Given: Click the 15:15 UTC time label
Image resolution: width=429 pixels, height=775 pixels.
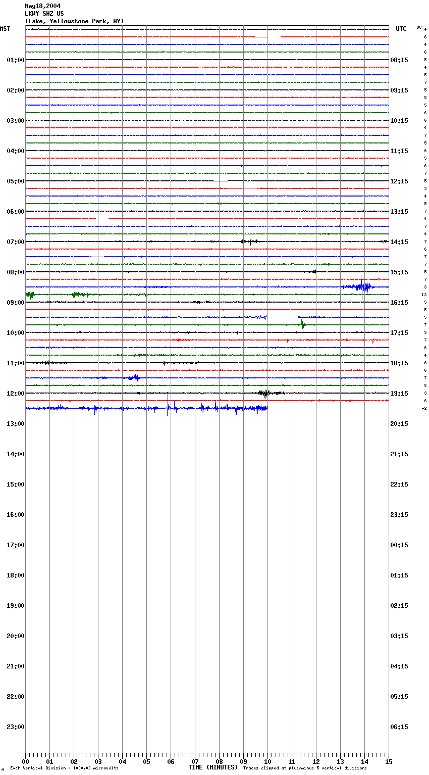Looking at the screenshot, I should pyautogui.click(x=399, y=272).
